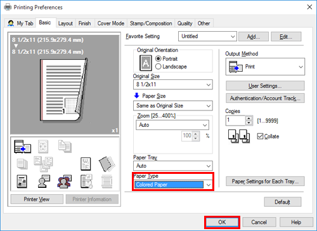Confirm settings with the OK button

tap(222, 222)
